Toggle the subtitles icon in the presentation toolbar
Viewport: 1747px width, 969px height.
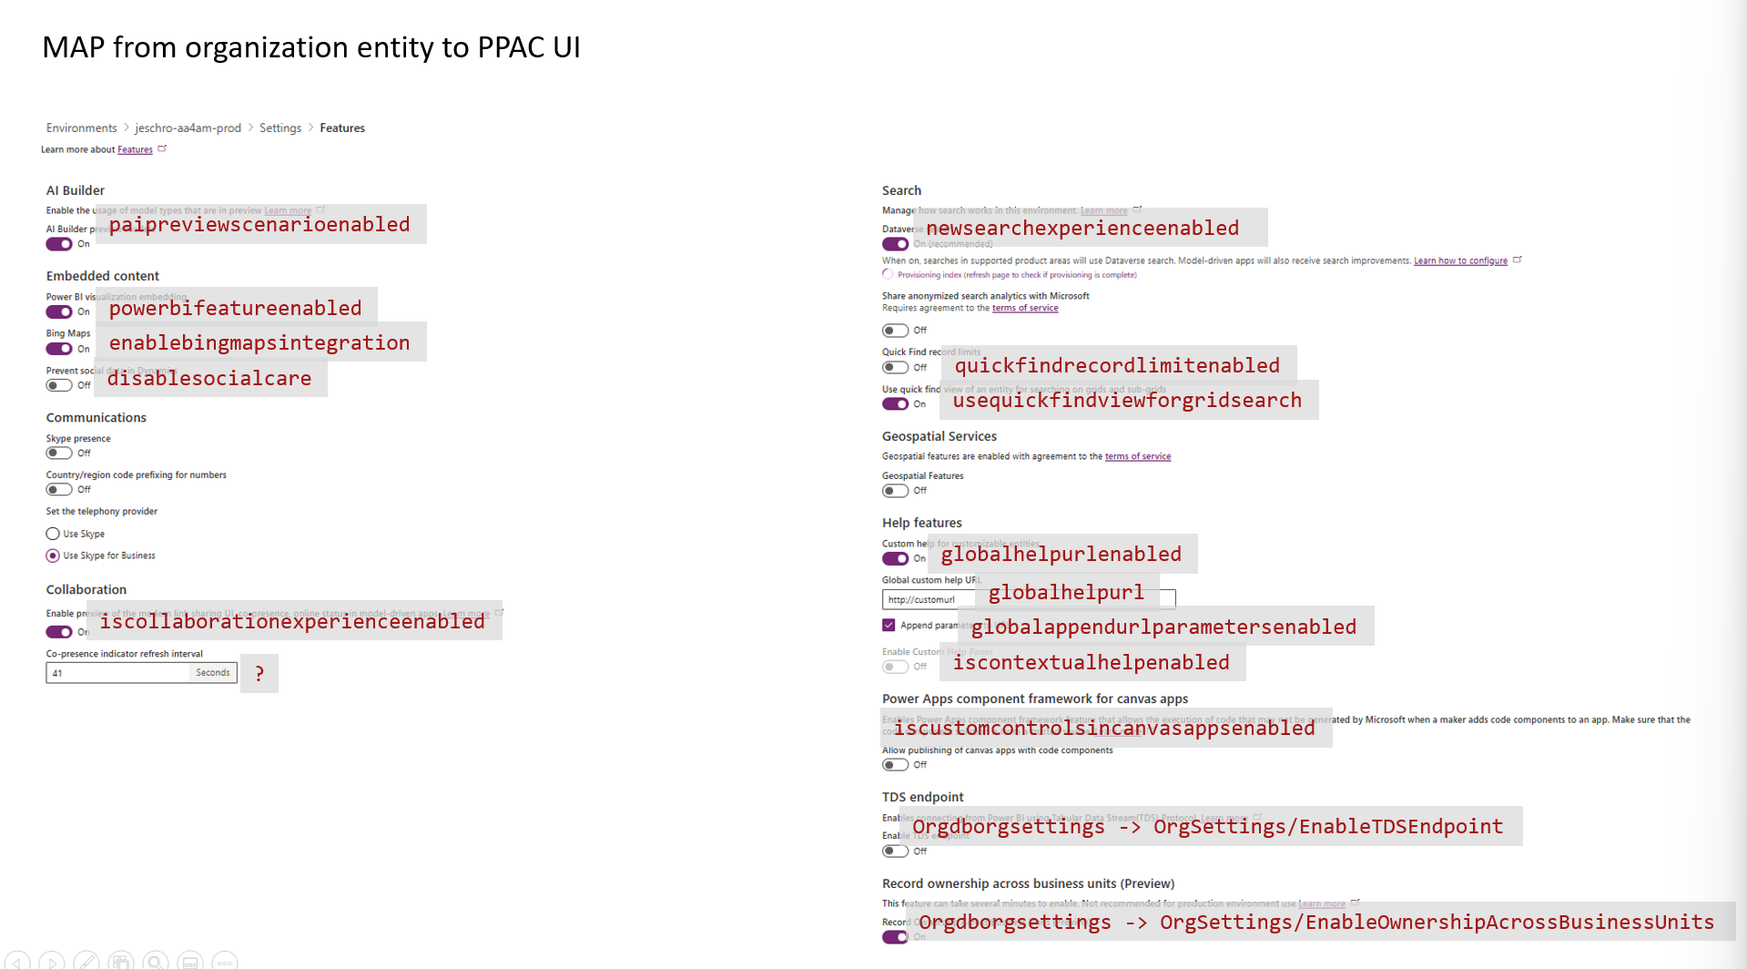point(190,961)
